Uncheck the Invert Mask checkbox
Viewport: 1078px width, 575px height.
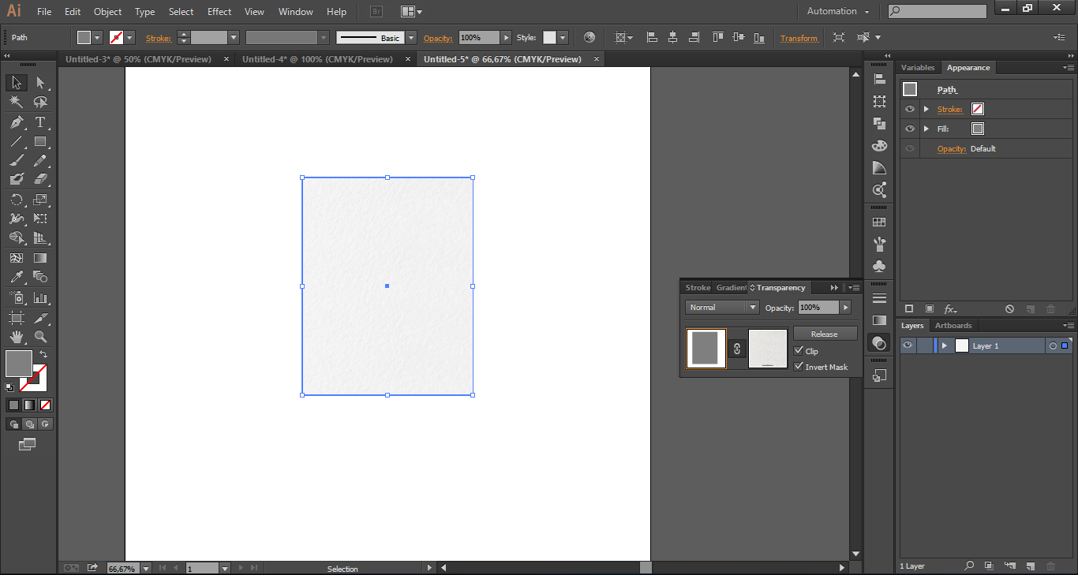coord(799,367)
